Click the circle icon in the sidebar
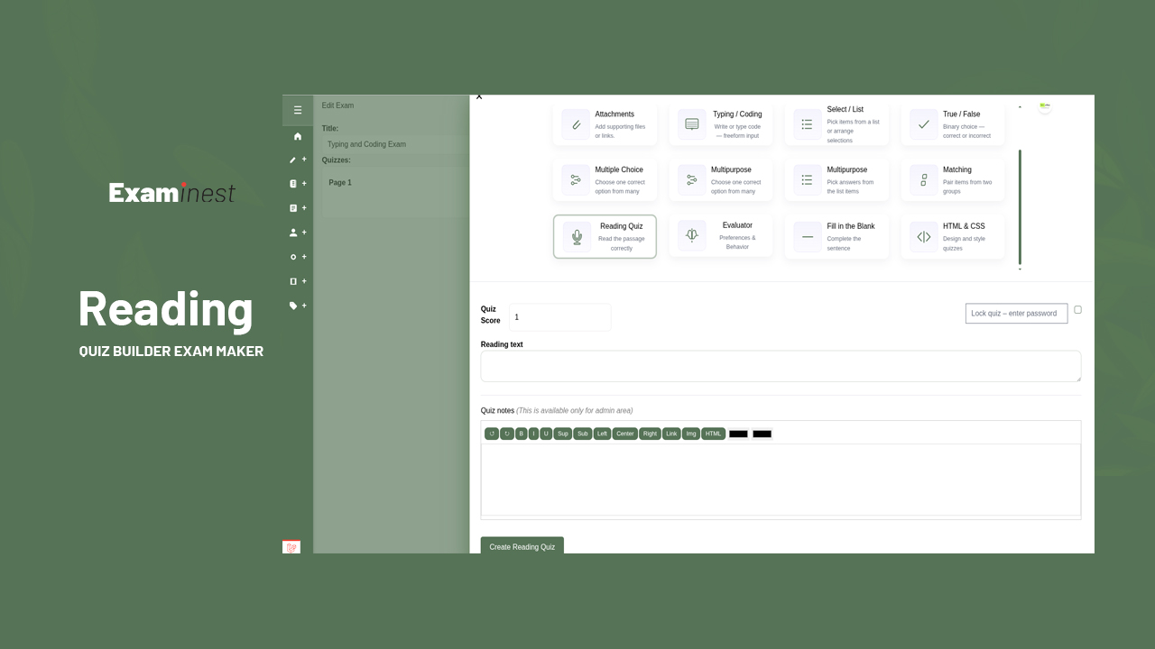 click(292, 257)
